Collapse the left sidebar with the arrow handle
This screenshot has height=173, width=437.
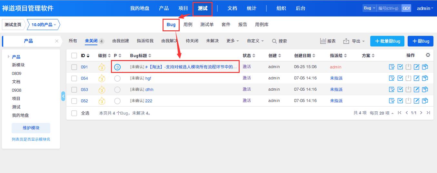(63, 96)
